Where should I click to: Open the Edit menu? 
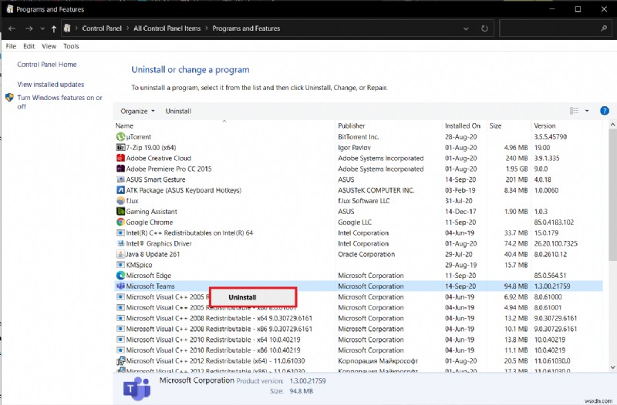click(x=29, y=46)
